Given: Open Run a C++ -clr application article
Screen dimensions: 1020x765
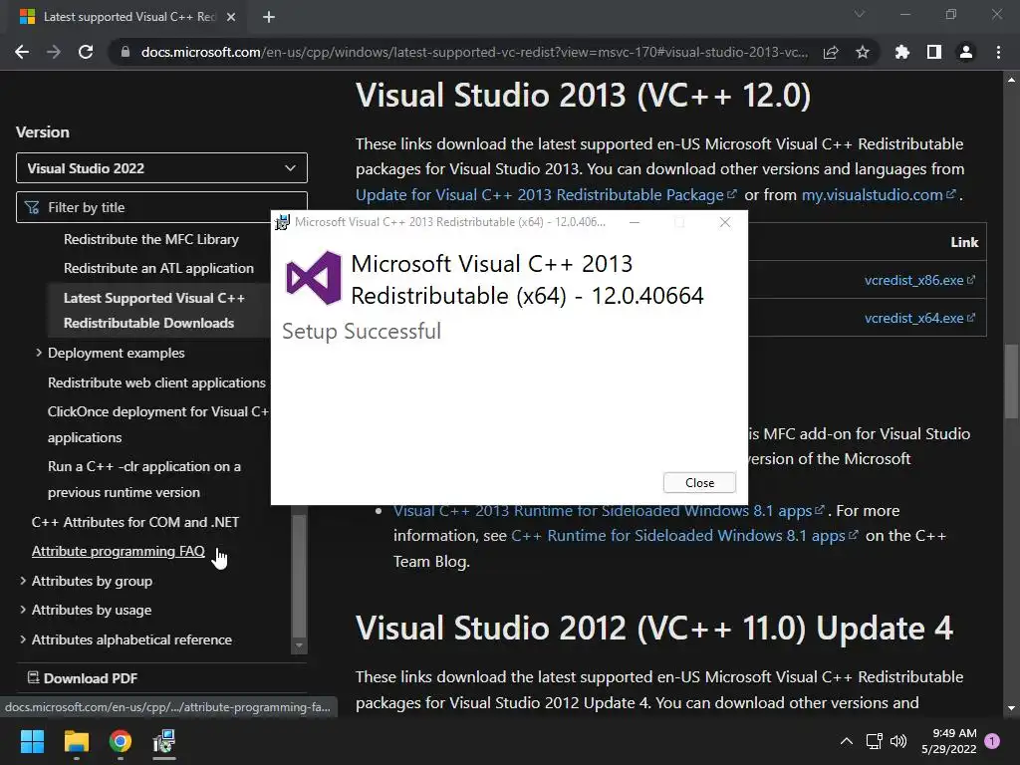Looking at the screenshot, I should coord(143,479).
